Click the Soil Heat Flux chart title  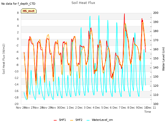point(83,3)
